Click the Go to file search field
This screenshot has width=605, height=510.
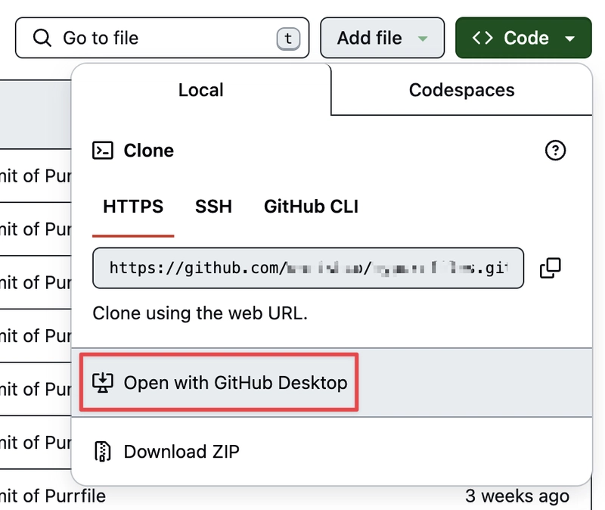tap(162, 38)
